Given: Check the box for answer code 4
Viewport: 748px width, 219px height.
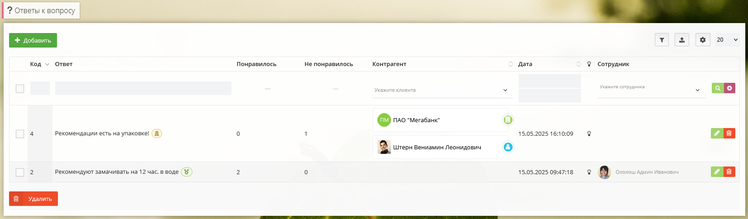Looking at the screenshot, I should click(20, 134).
